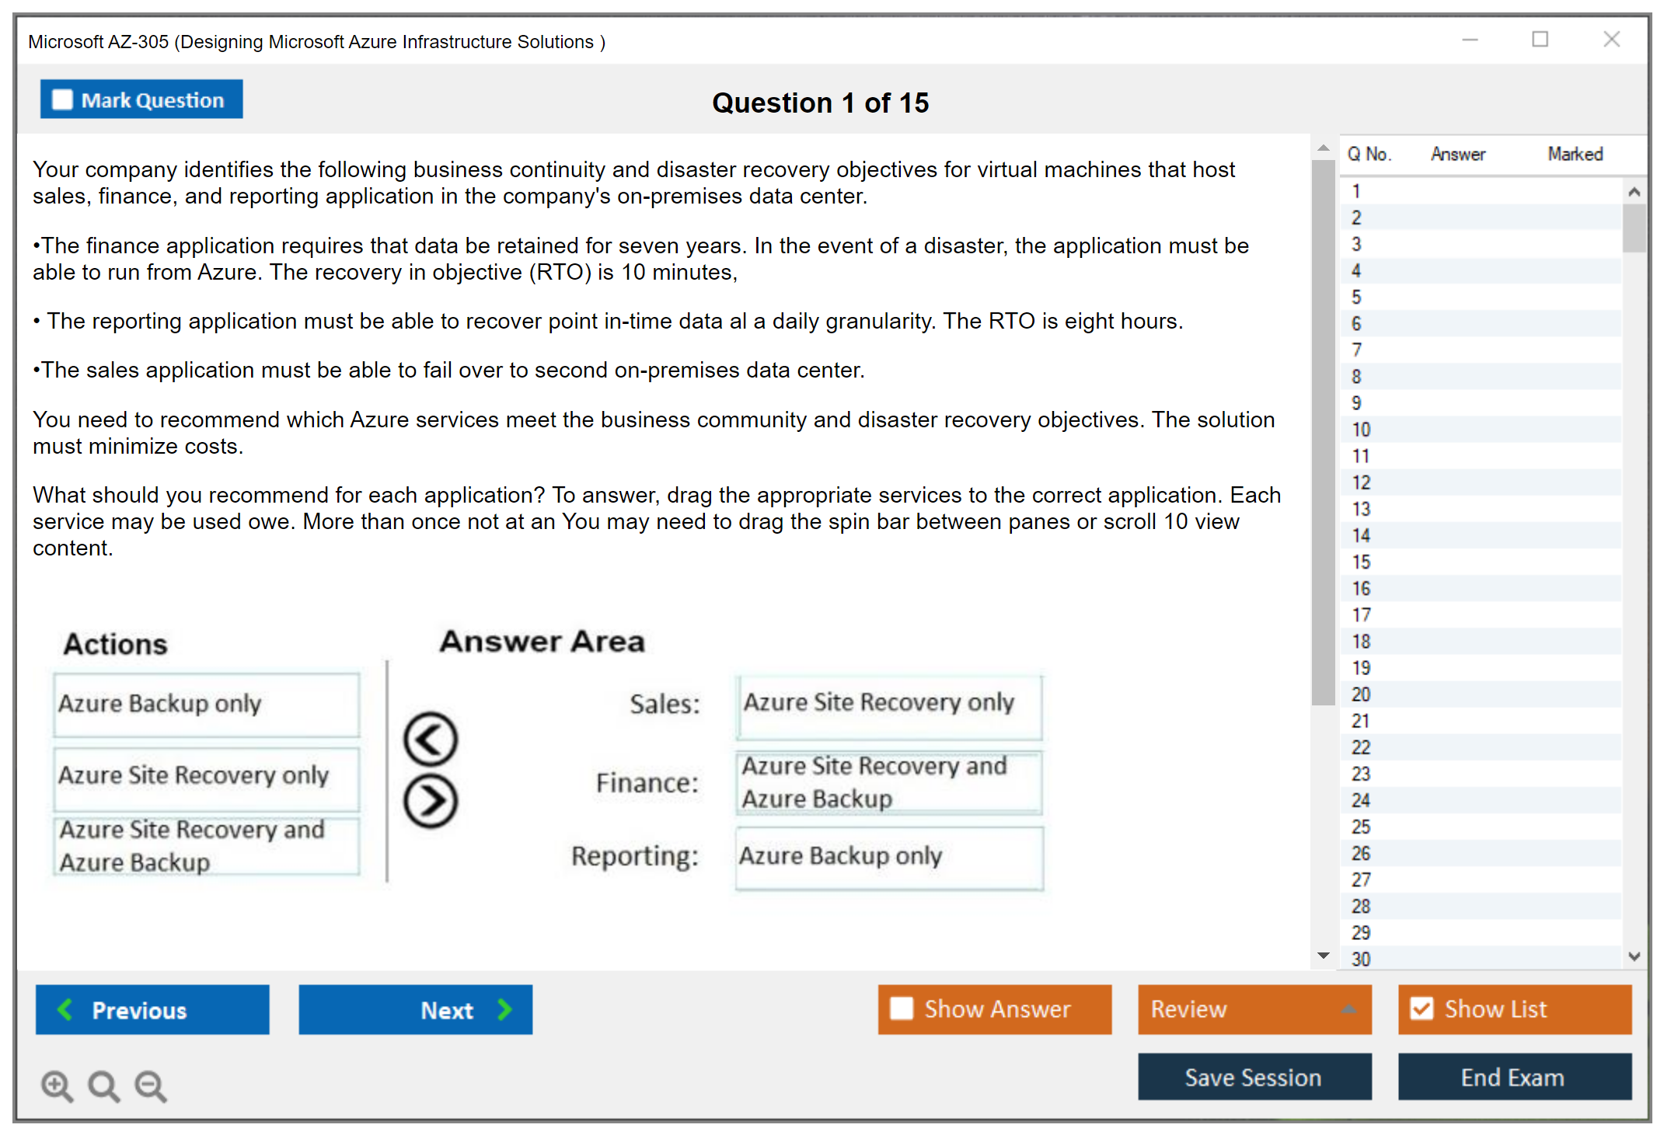Screen dimensions: 1671x1142
Task: Click the zoom in magnifier icon
Action: click(x=57, y=1085)
